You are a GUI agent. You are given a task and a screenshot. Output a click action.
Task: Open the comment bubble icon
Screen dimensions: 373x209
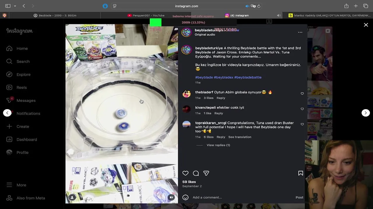pyautogui.click(x=196, y=173)
